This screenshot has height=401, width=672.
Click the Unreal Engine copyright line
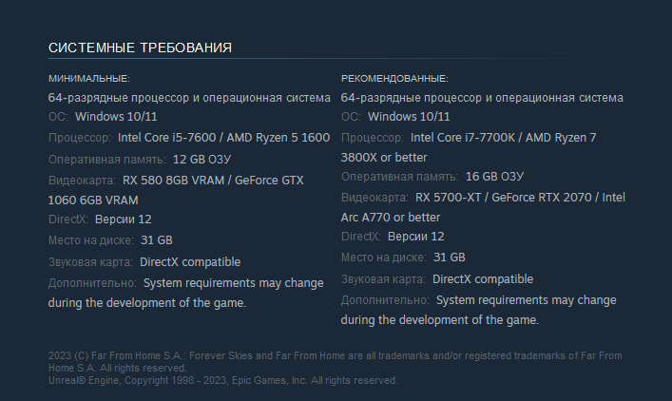click(x=222, y=380)
